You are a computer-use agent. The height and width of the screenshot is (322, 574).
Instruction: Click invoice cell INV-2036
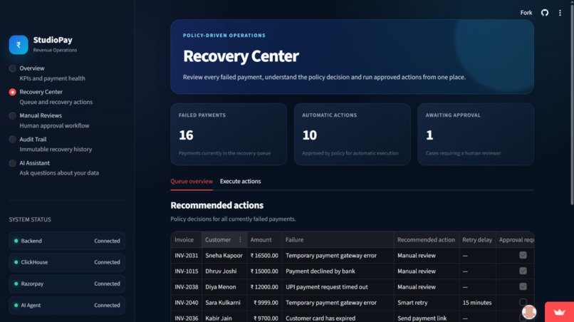click(x=186, y=318)
